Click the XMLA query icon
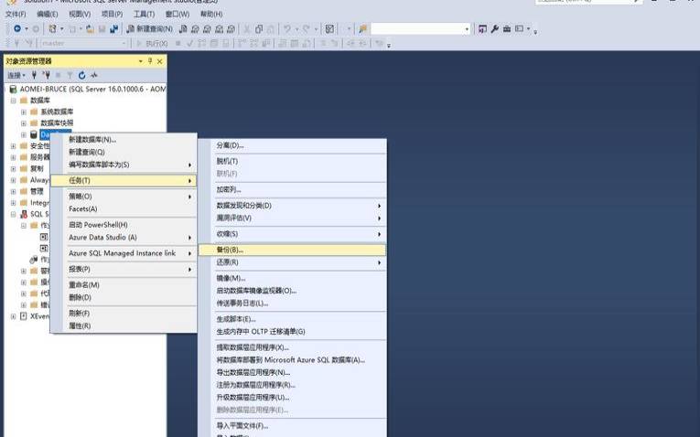The height and width of the screenshot is (437, 700). (x=220, y=28)
